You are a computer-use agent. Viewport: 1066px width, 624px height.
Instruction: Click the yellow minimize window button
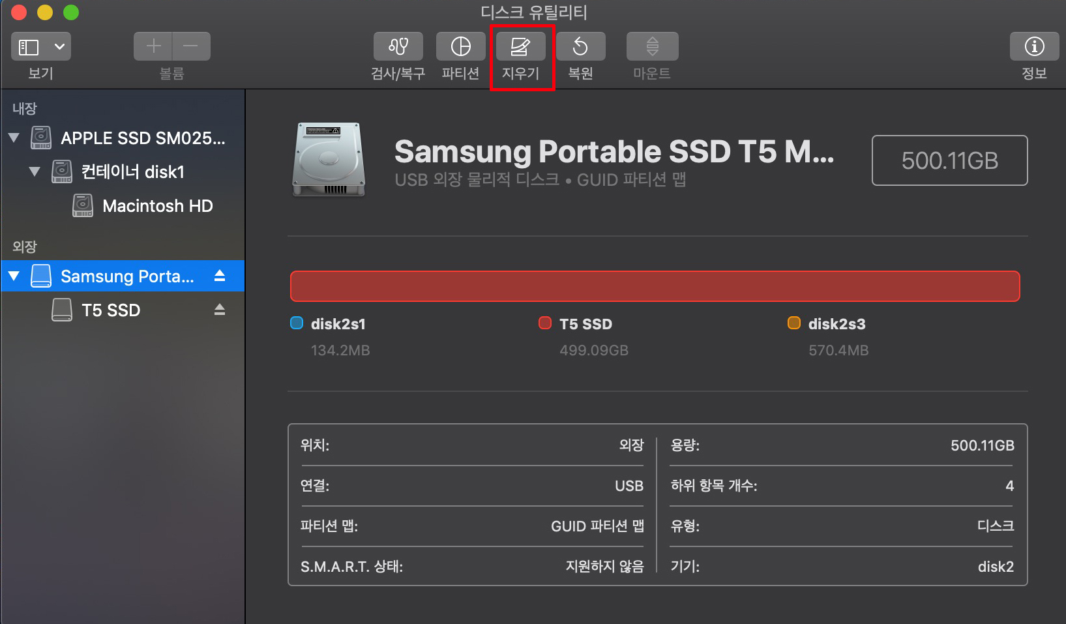[45, 12]
